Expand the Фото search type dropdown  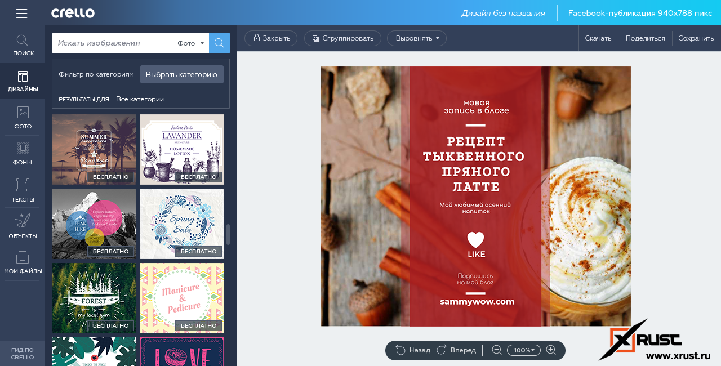point(190,43)
